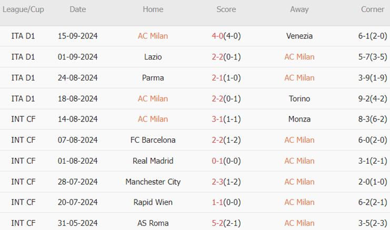This screenshot has height=230, width=390.
Task: Select Real Madrid team link
Action: [x=153, y=161]
